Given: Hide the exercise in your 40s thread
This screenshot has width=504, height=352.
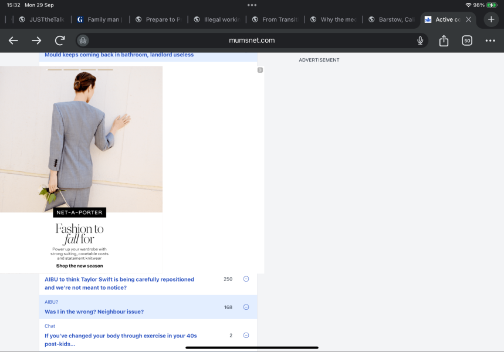Looking at the screenshot, I should point(246,335).
